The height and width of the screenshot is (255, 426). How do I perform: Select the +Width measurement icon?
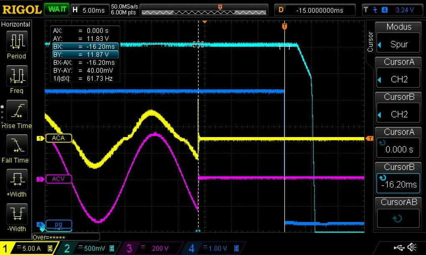(x=17, y=180)
